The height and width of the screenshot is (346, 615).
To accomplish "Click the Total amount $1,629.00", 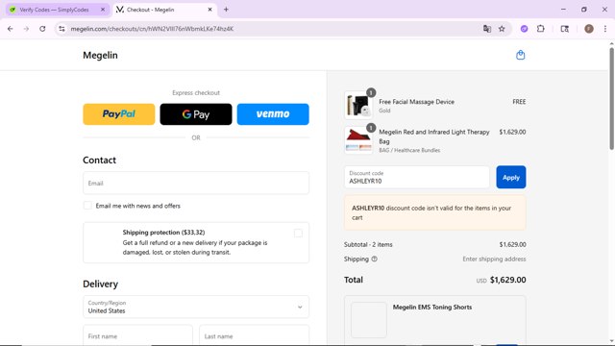I will 508,280.
